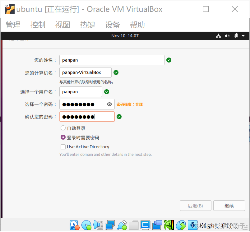Click the 您的姓名 input field
This screenshot has height=232, width=250.
tap(112, 60)
